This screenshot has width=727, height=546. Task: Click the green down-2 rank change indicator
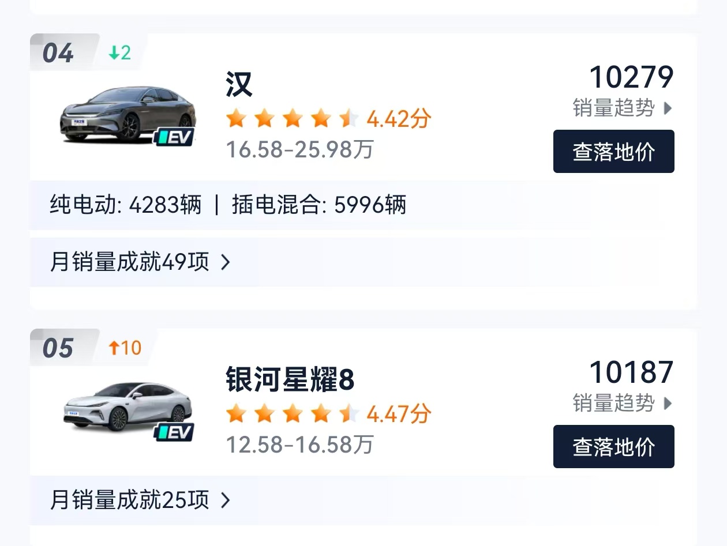[120, 53]
